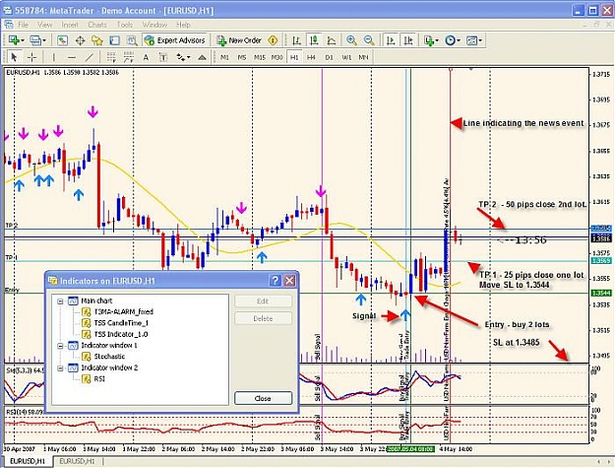Open the Navigator folder-star icon
This screenshot has height=468, width=615.
coord(96,40)
